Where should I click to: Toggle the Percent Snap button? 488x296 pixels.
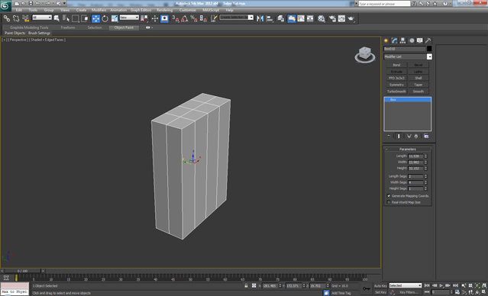tap(194, 18)
